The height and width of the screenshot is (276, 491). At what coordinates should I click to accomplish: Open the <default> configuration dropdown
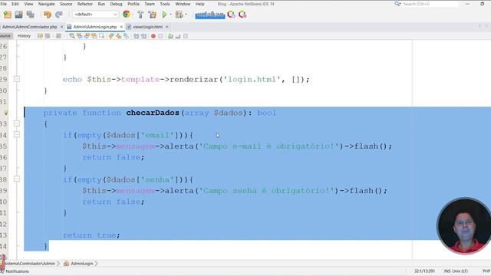coord(95,15)
